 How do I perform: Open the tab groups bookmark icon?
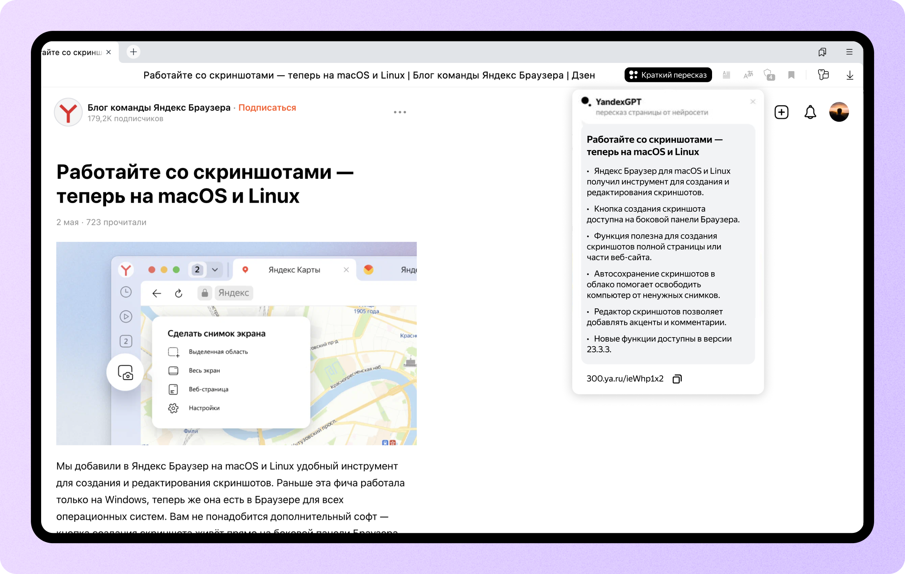[822, 52]
